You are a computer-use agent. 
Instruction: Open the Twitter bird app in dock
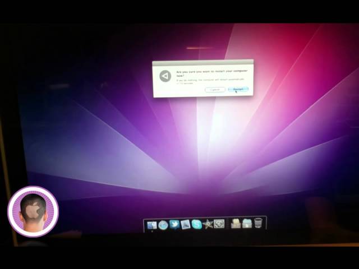coord(174,225)
